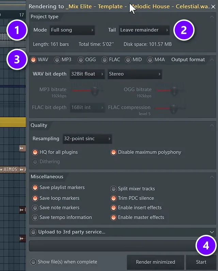Toggle Save playlist markers

(x=35, y=188)
